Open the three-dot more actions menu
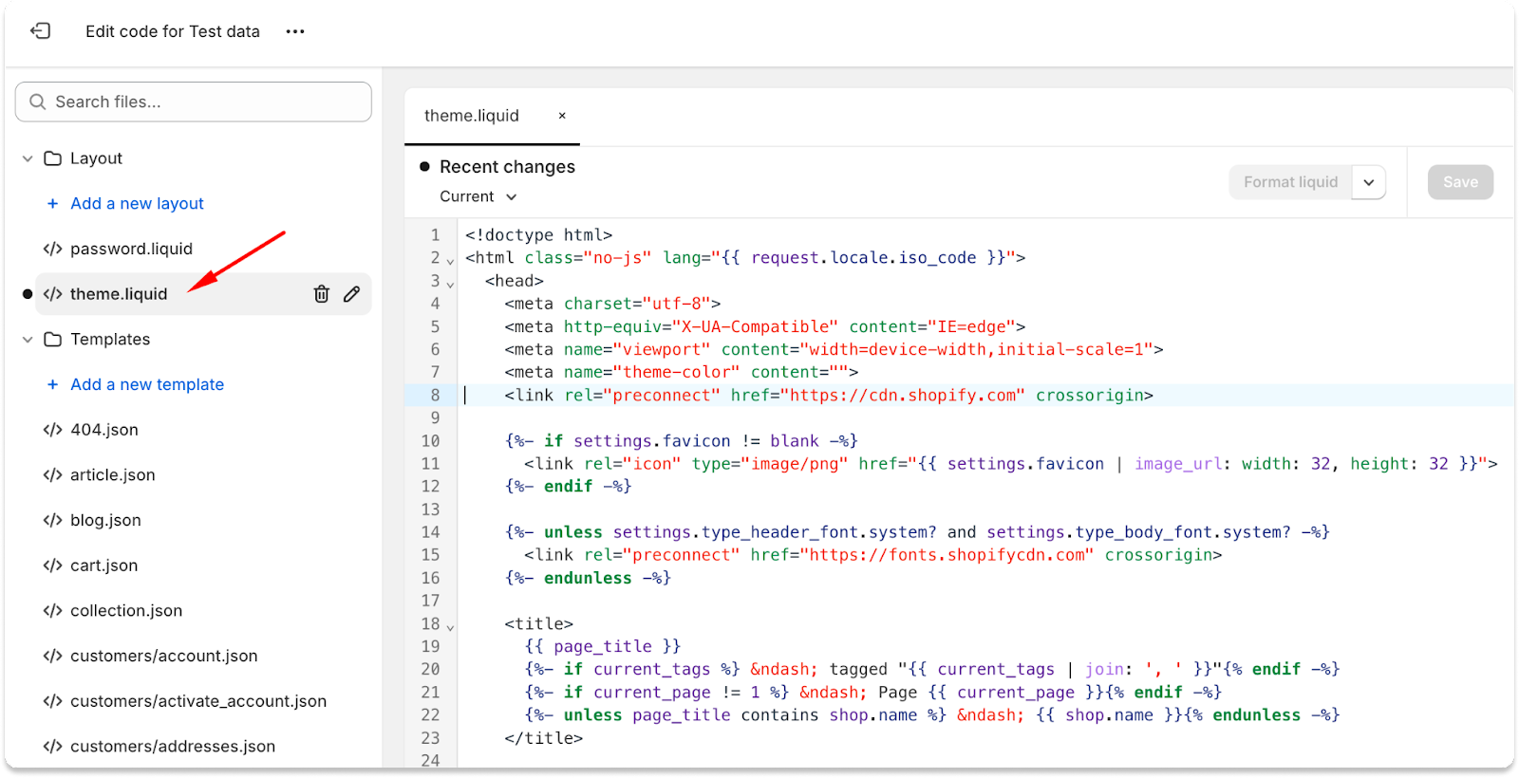 (x=295, y=31)
